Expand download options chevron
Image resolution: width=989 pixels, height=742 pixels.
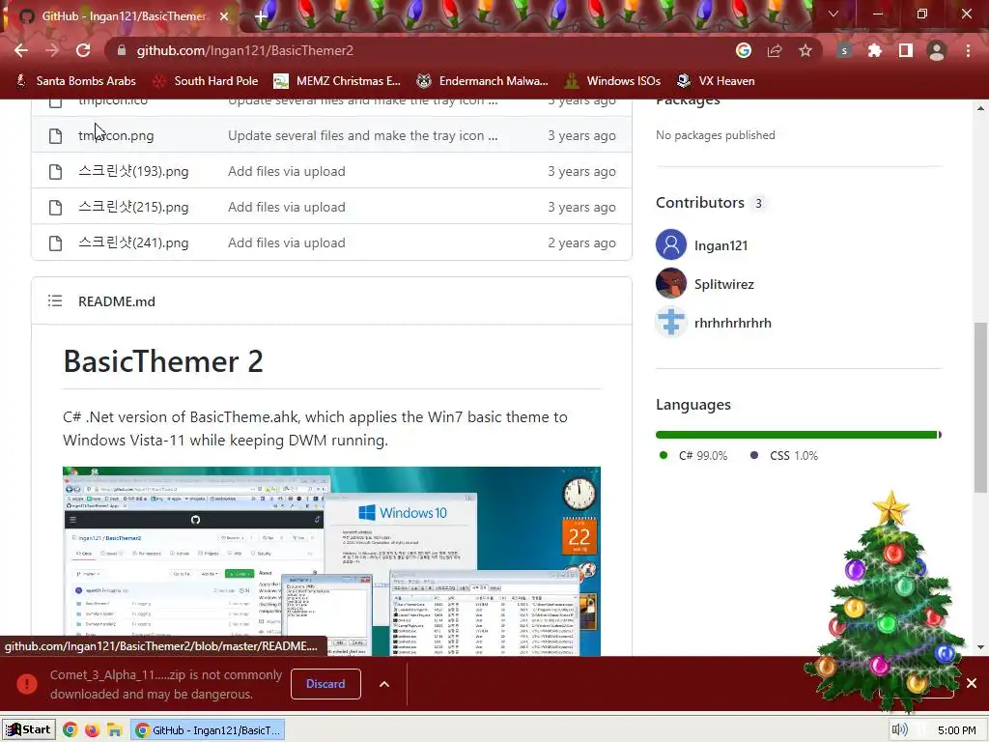[384, 684]
